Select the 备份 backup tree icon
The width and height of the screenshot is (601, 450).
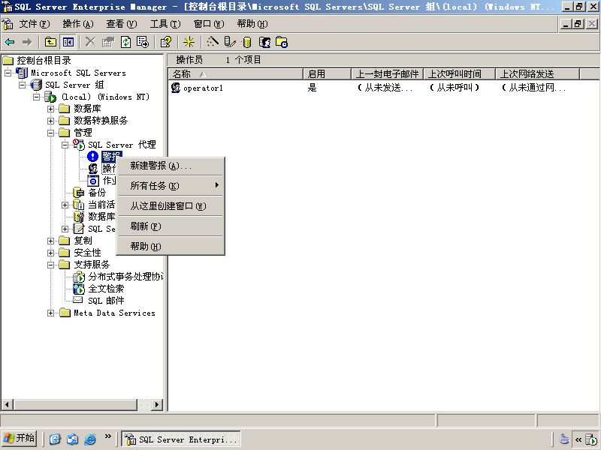point(79,193)
